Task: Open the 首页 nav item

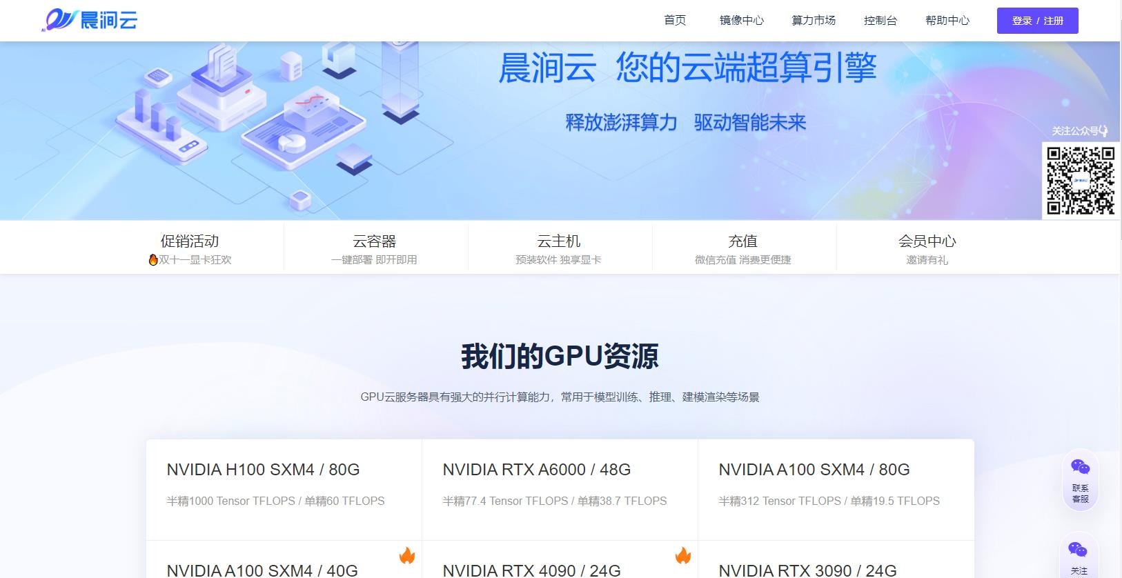Action: click(675, 21)
